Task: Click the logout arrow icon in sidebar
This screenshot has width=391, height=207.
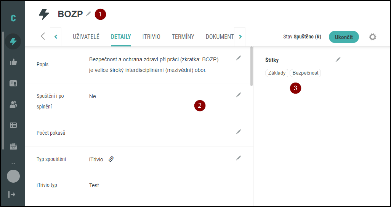Action: point(12,194)
